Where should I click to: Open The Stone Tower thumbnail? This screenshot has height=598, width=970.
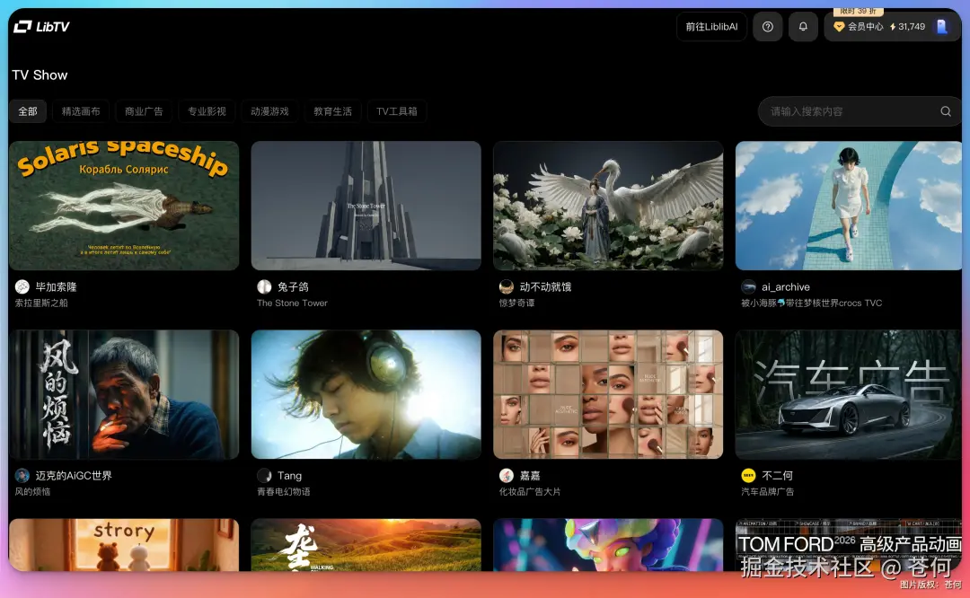pos(366,206)
